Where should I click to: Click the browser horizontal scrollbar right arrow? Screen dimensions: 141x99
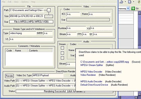(x=136, y=97)
